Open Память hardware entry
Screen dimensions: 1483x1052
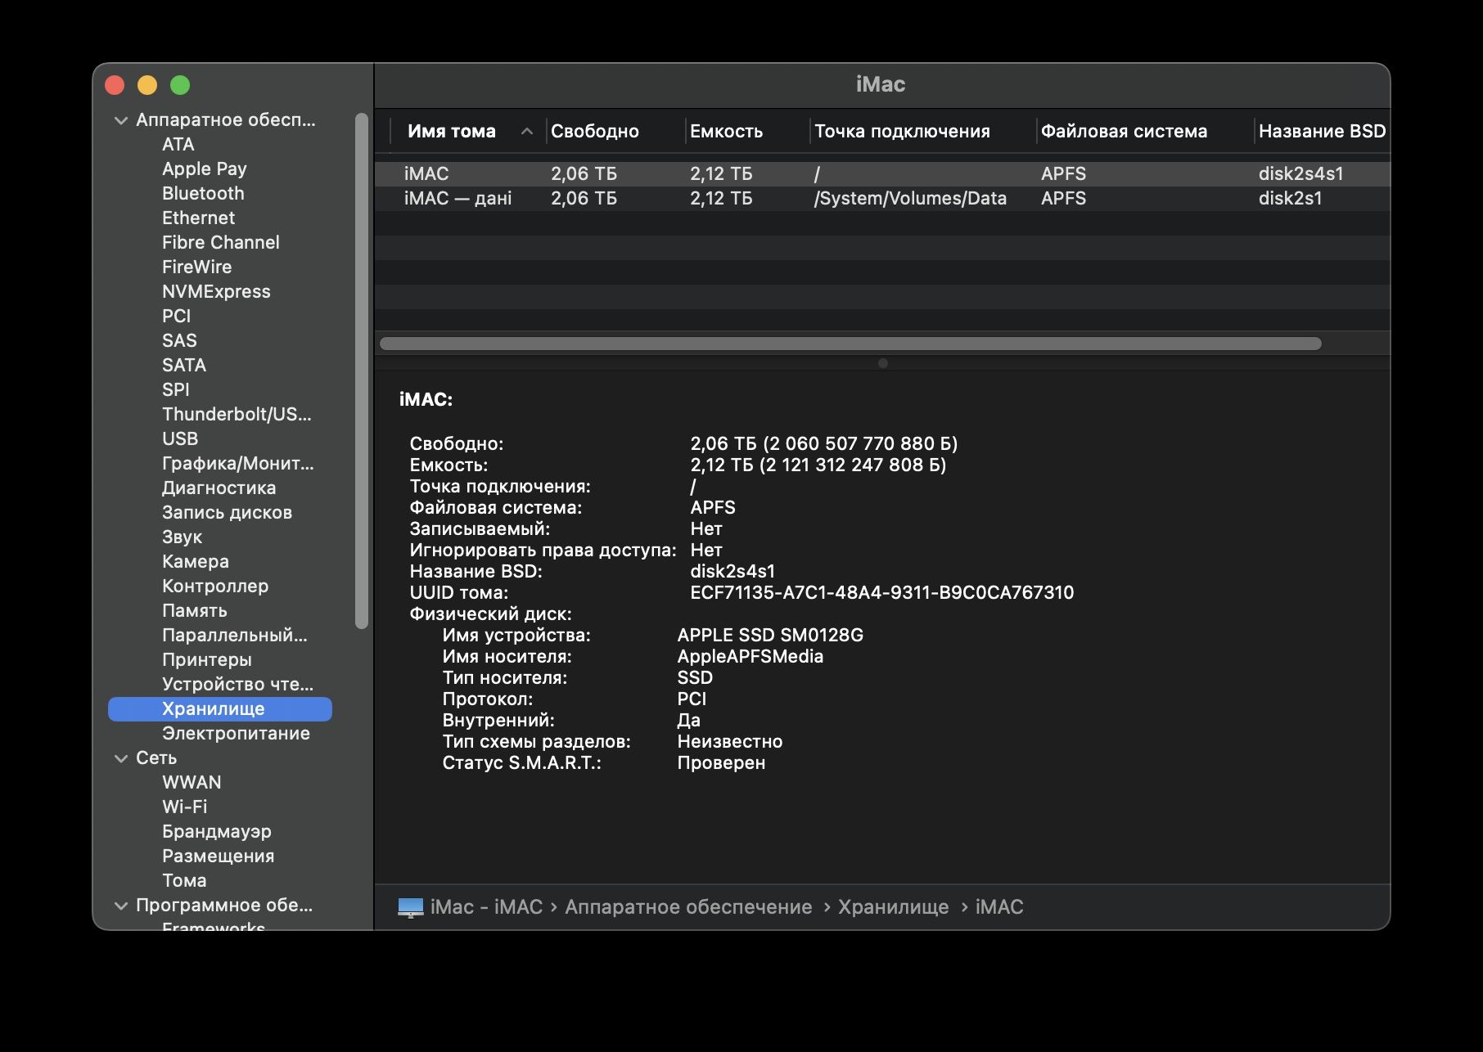(195, 611)
